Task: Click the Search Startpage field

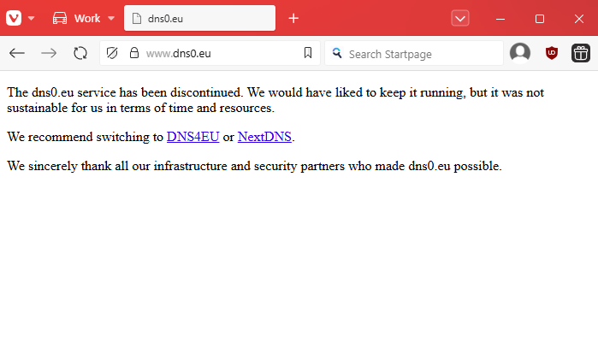Action: [x=419, y=53]
